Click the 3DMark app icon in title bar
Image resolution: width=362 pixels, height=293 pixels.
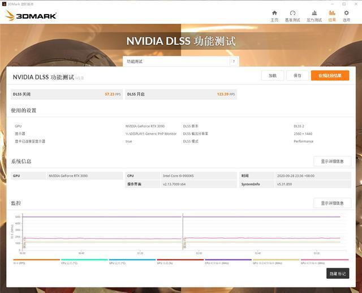click(x=4, y=4)
